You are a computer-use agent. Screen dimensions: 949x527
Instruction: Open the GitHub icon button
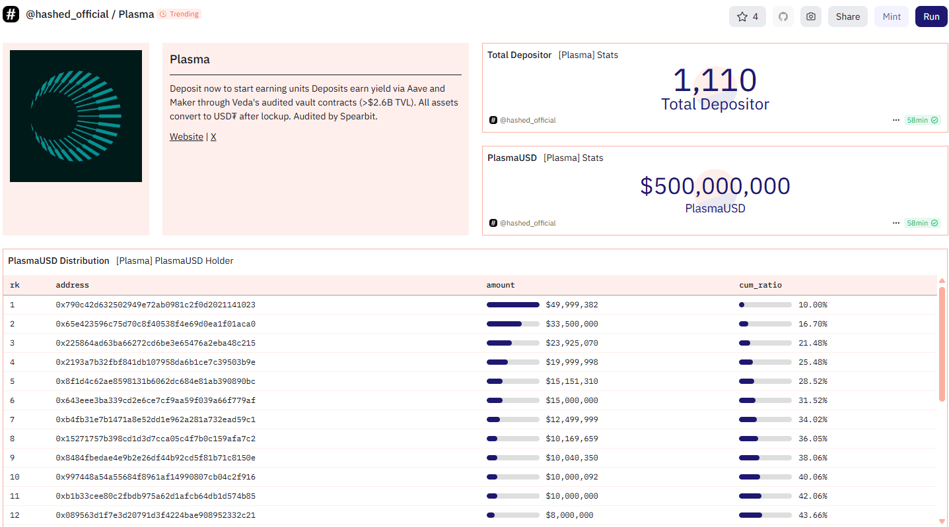(x=783, y=16)
